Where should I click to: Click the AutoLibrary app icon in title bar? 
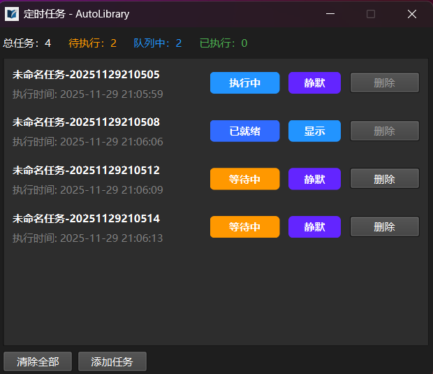[12, 14]
